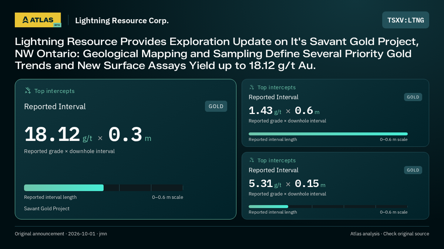
Task: Click 0–0.6 m scale label in 5.31 card
Action: [x=394, y=212]
